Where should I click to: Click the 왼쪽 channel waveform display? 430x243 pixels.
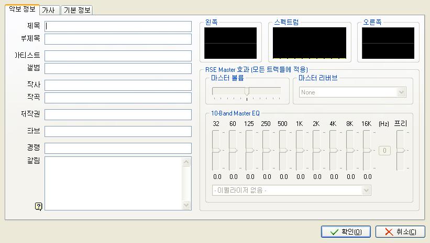[x=230, y=43]
